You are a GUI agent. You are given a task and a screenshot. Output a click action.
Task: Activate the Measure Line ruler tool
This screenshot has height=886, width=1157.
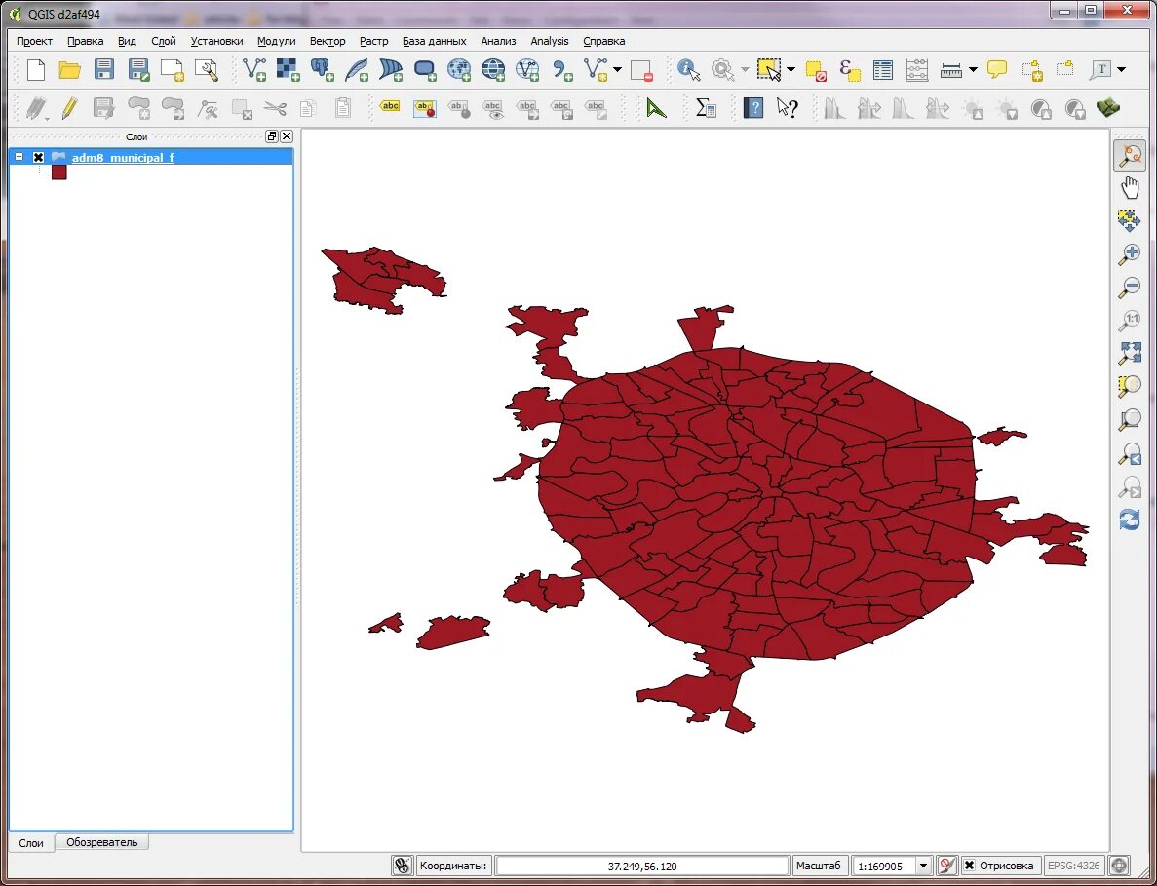952,70
